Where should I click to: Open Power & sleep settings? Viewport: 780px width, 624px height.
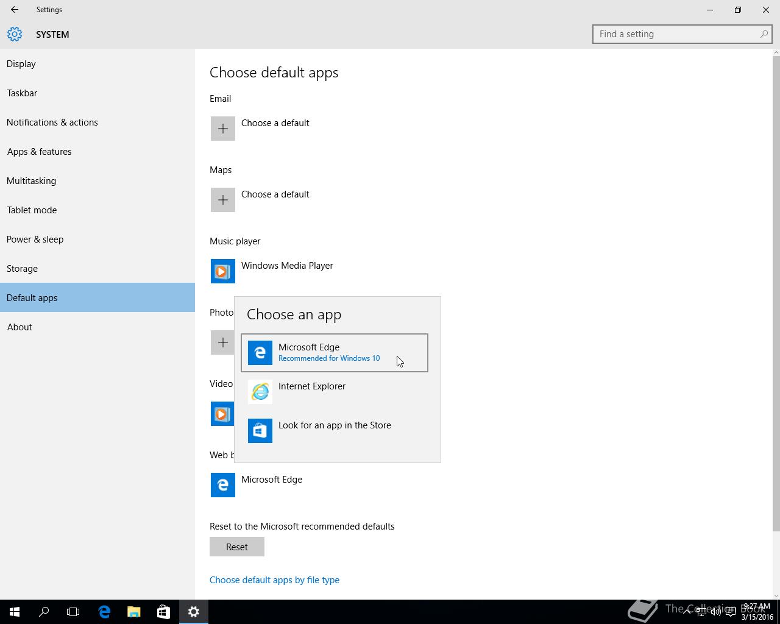[x=97, y=239]
